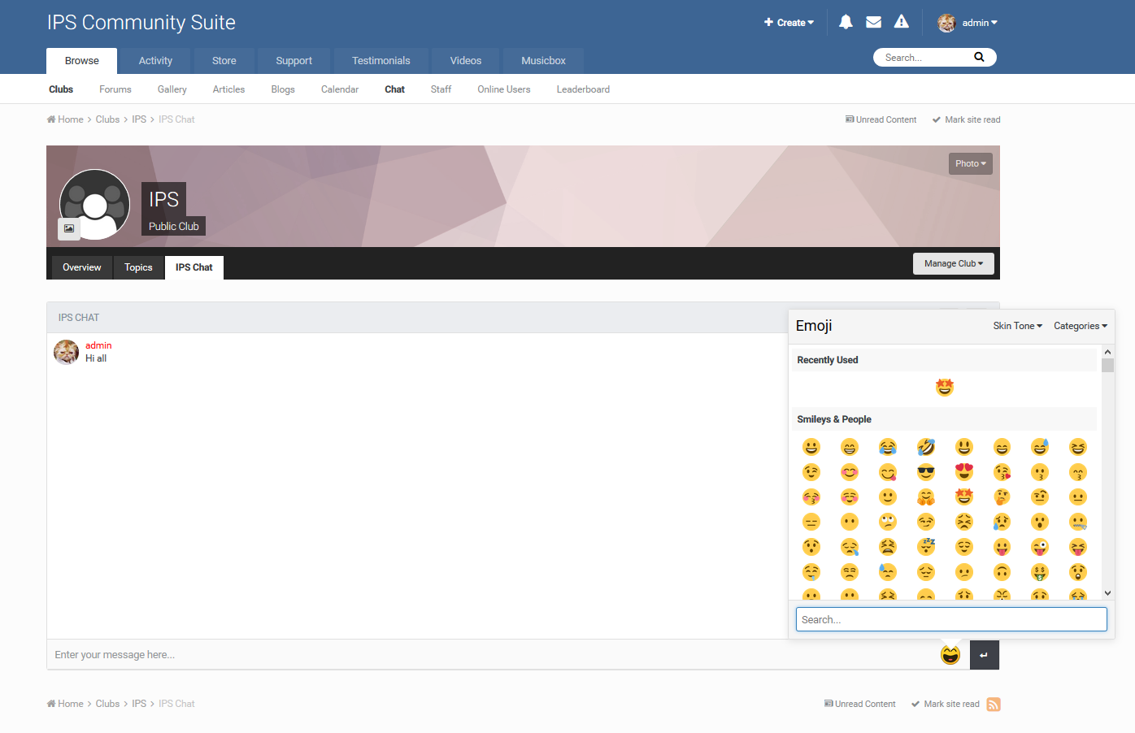Open the Support tab
This screenshot has width=1135, height=733.
tap(294, 61)
